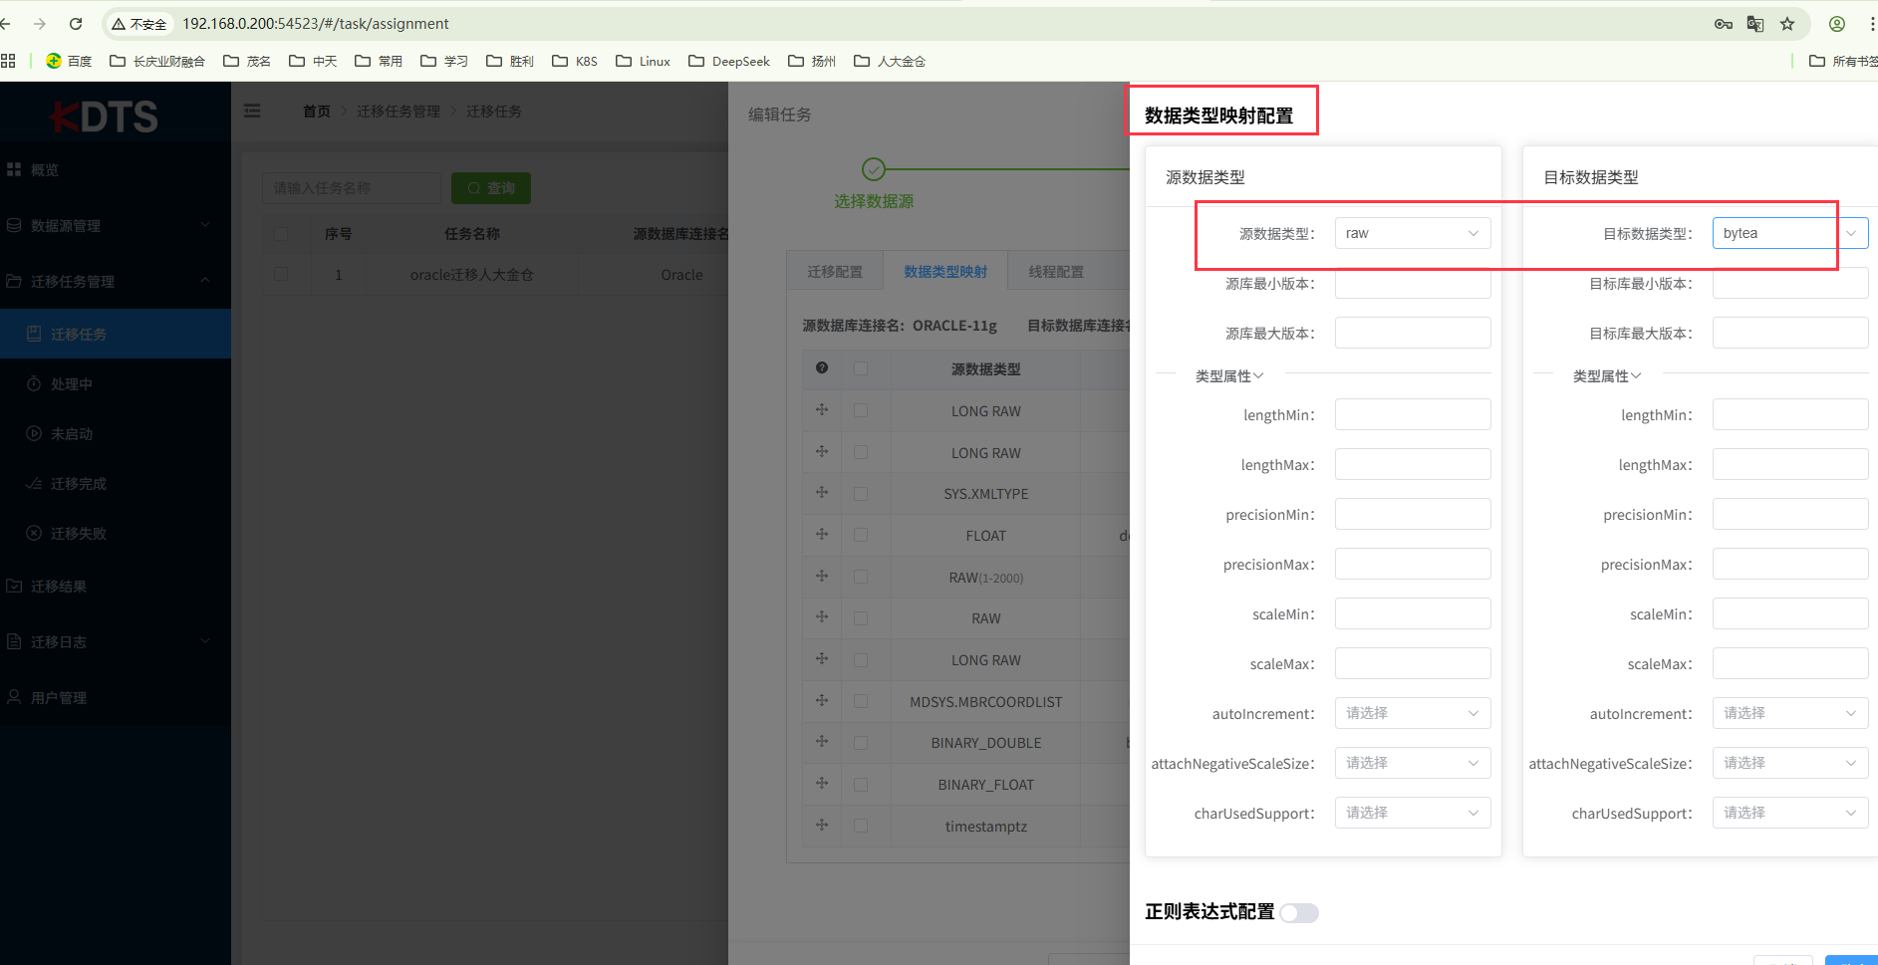Click the drag handle icon for SYS.XMLTYPE row
The image size is (1878, 965).
822,493
